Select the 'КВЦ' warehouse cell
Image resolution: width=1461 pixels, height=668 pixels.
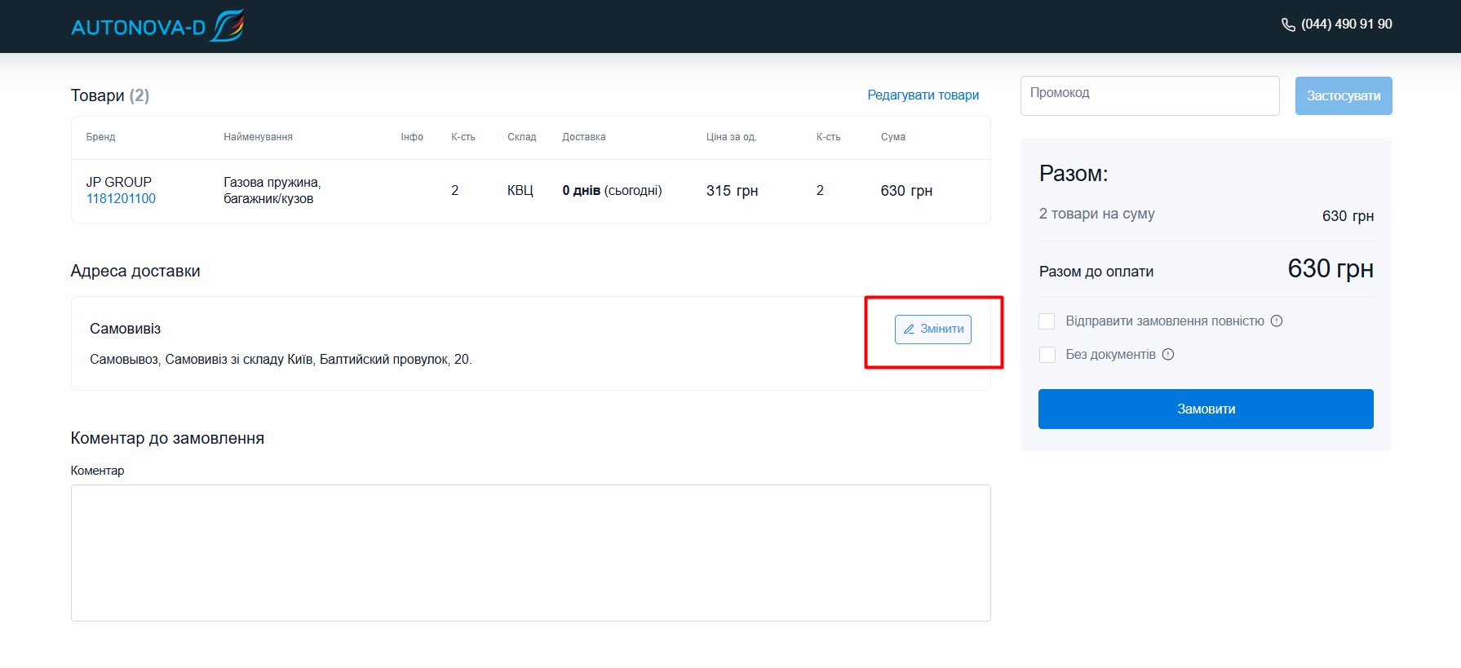pyautogui.click(x=520, y=191)
